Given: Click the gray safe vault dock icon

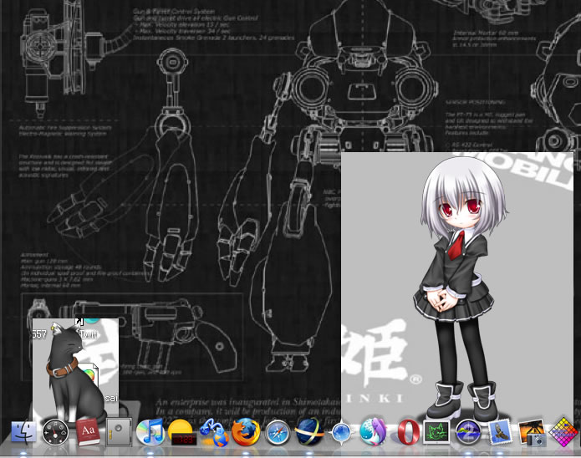Looking at the screenshot, I should pos(119,432).
